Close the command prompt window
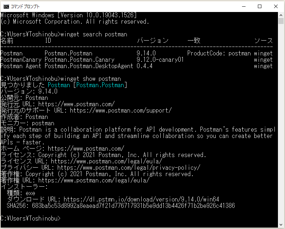Viewport: 285px width, 229px height. 276,6
